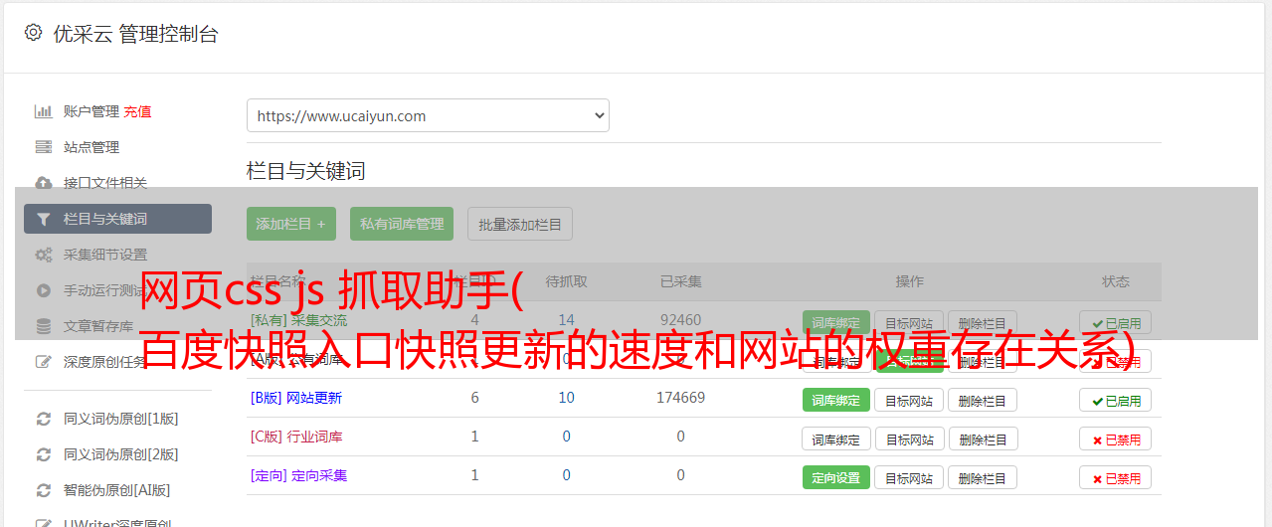Click 词库绑定 in the 网站更新 row
This screenshot has width=1272, height=527.
point(836,400)
